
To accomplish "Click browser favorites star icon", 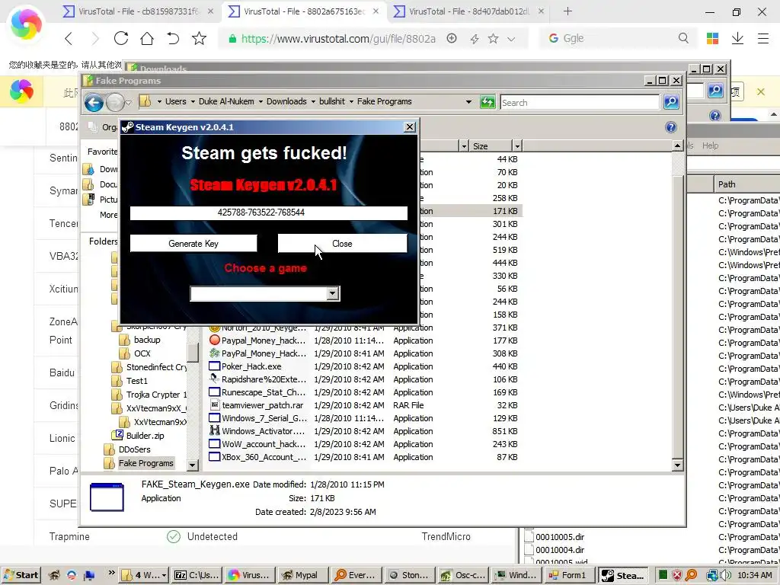I will 199,38.
